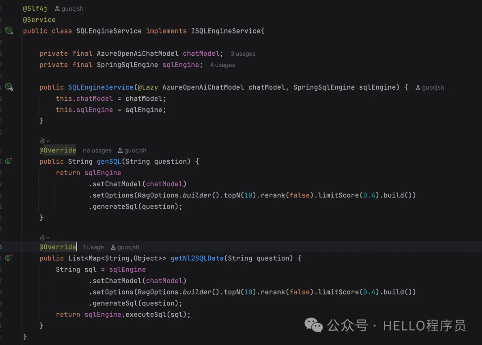This screenshot has height=345, width=482.
Task: Expand the inline chevron above getNl2SQLData's @Override
Action: 48,238
